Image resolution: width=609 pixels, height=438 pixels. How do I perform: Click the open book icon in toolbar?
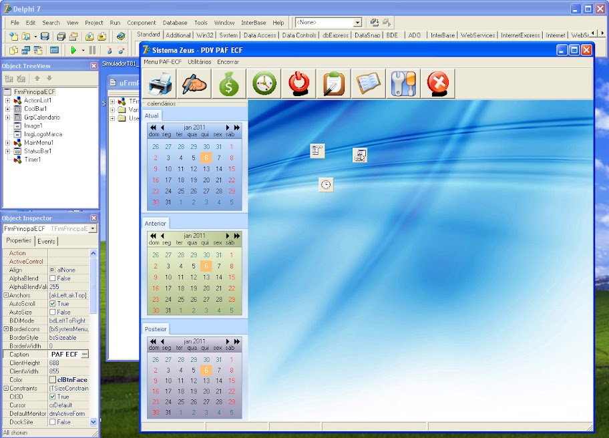[x=369, y=83]
